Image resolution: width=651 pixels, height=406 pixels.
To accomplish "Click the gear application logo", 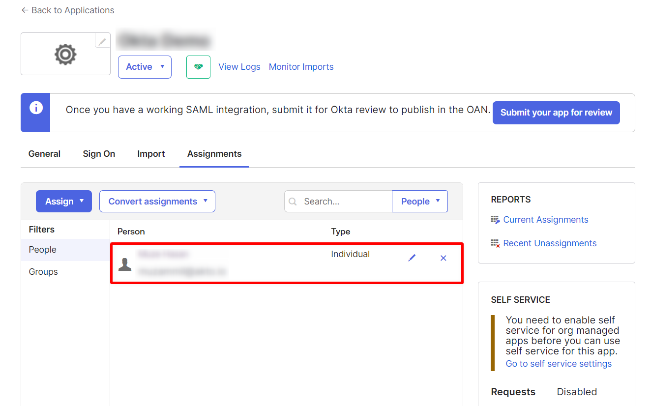I will pos(65,54).
